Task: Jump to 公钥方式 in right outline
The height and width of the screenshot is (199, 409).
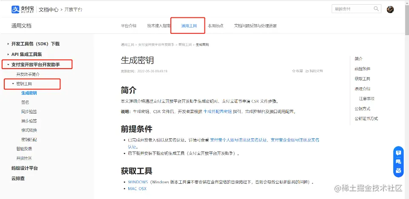Action: point(362,108)
